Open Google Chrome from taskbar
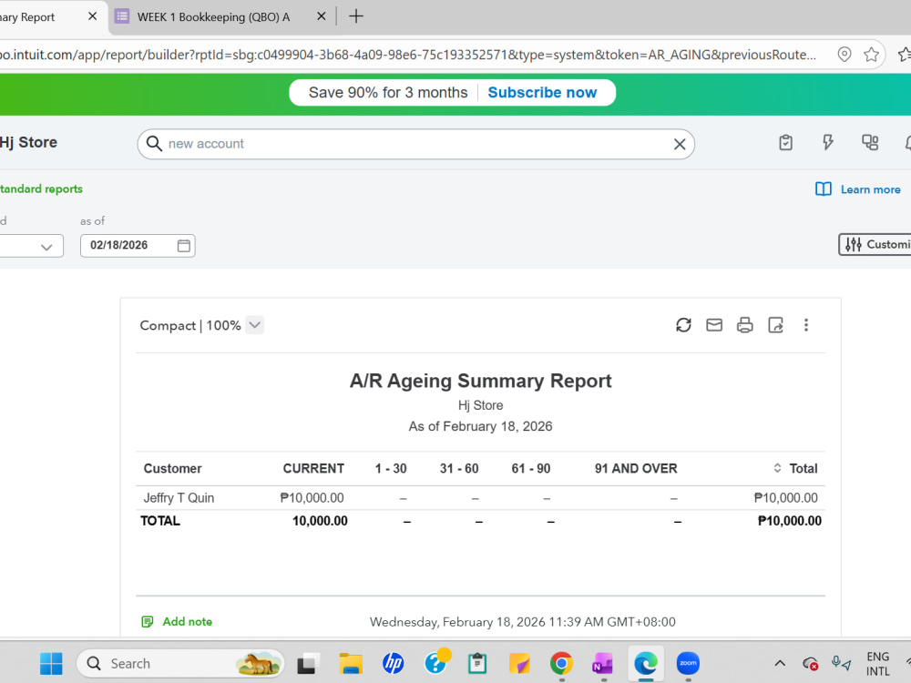Viewport: 911px width, 683px height. point(561,663)
